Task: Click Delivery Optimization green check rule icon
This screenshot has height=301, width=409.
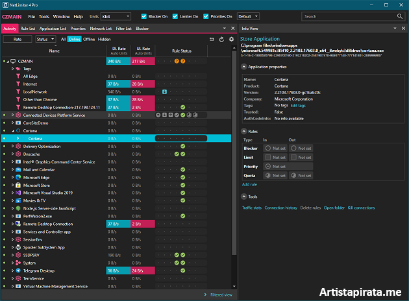Action: point(183,146)
